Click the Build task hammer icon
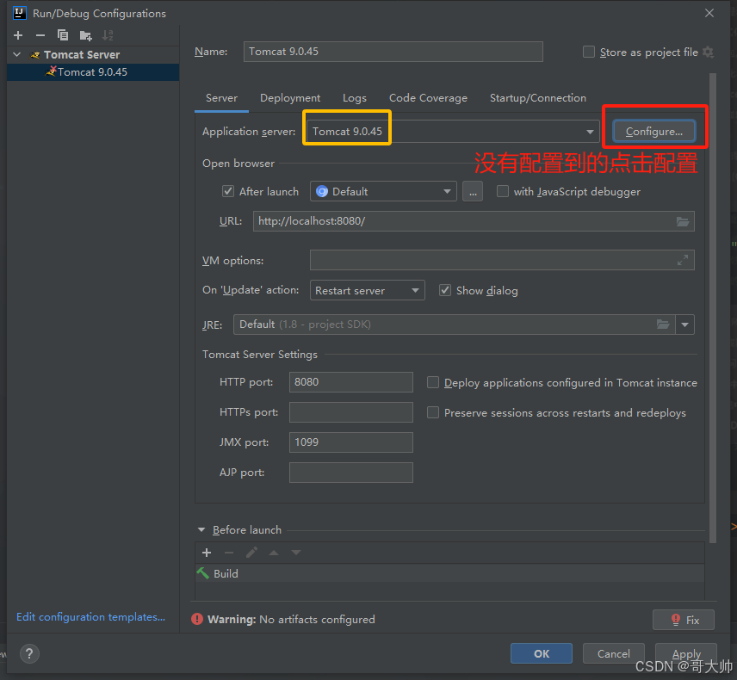Viewport: 737px width, 680px height. click(x=202, y=573)
